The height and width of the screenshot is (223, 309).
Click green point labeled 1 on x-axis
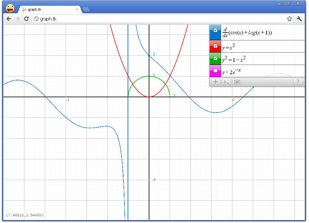[x=170, y=97]
